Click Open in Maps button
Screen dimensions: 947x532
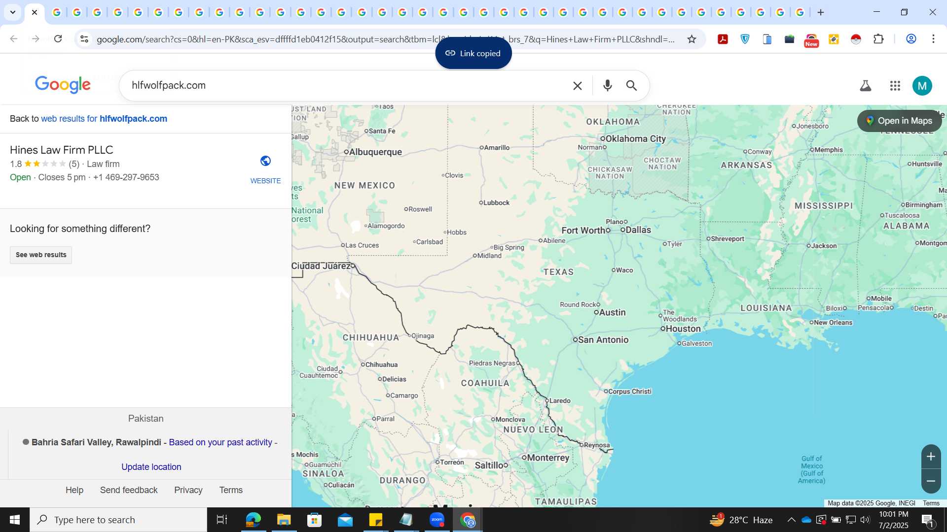point(900,121)
